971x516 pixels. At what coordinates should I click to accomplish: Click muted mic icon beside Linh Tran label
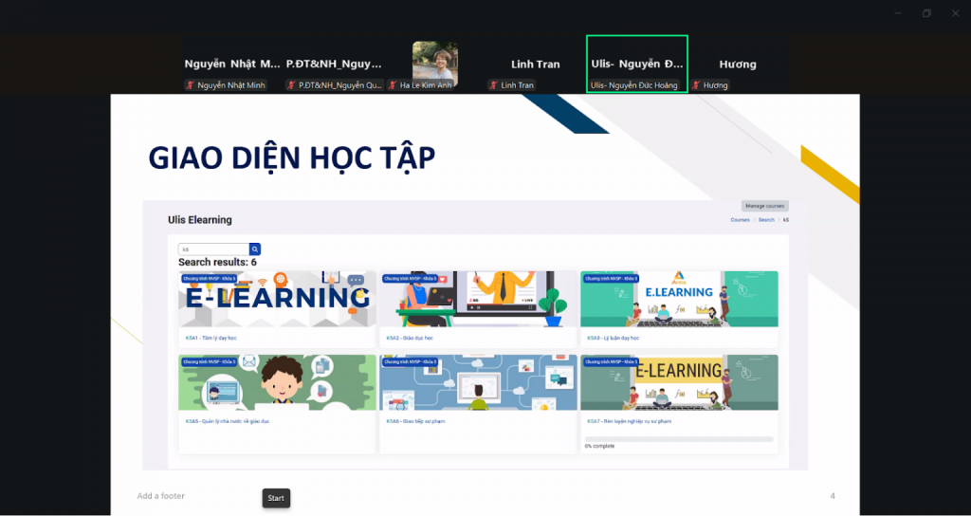[494, 85]
